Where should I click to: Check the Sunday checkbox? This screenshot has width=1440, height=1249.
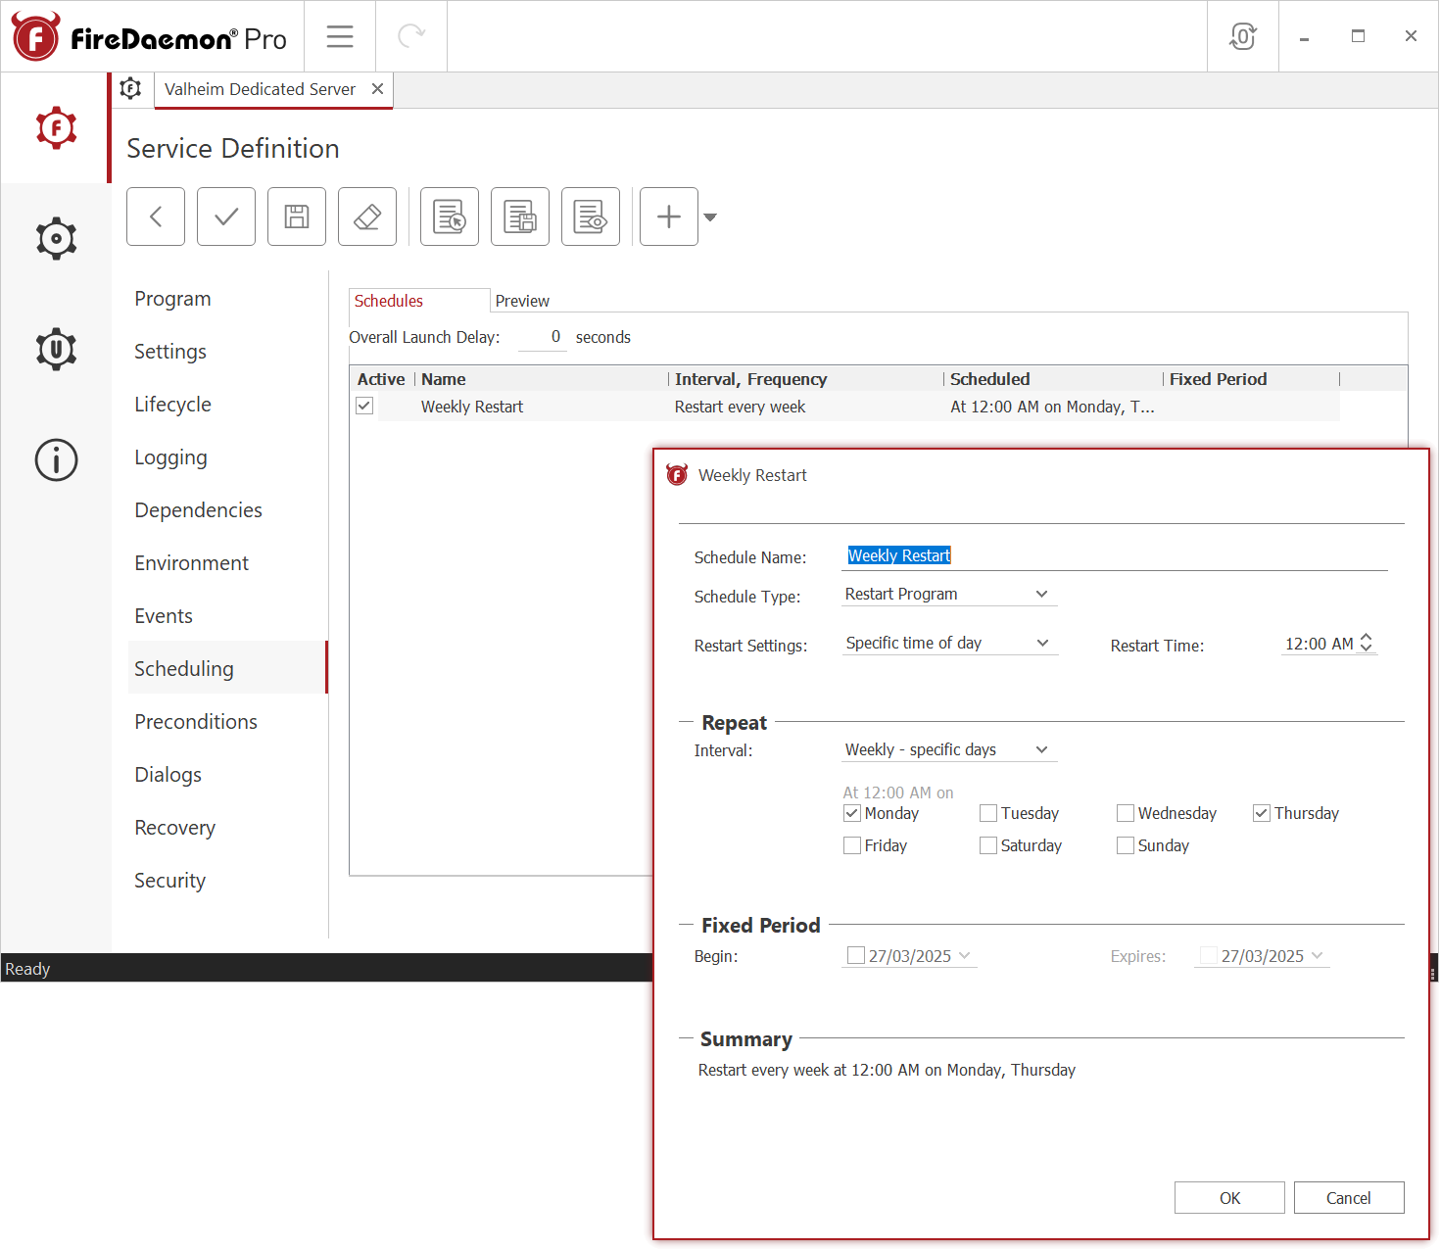point(1126,845)
